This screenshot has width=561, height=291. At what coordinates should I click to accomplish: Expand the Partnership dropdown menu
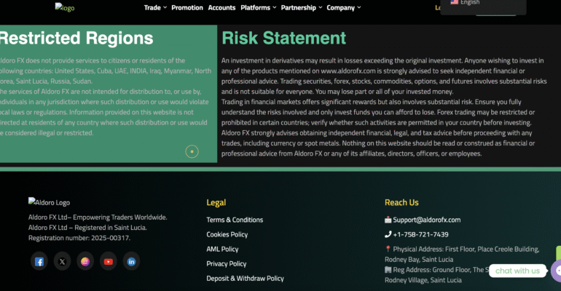coord(302,8)
